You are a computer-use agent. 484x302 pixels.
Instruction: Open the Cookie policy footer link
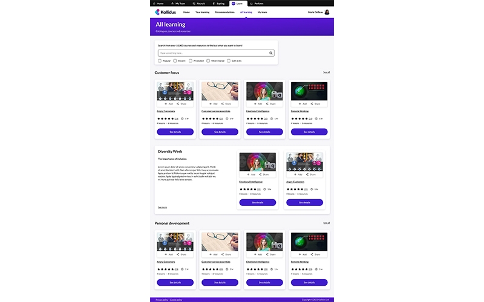176,300
